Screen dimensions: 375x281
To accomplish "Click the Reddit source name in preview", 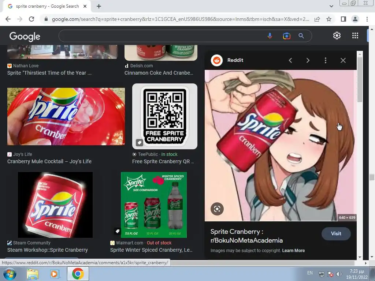I will click(x=235, y=60).
